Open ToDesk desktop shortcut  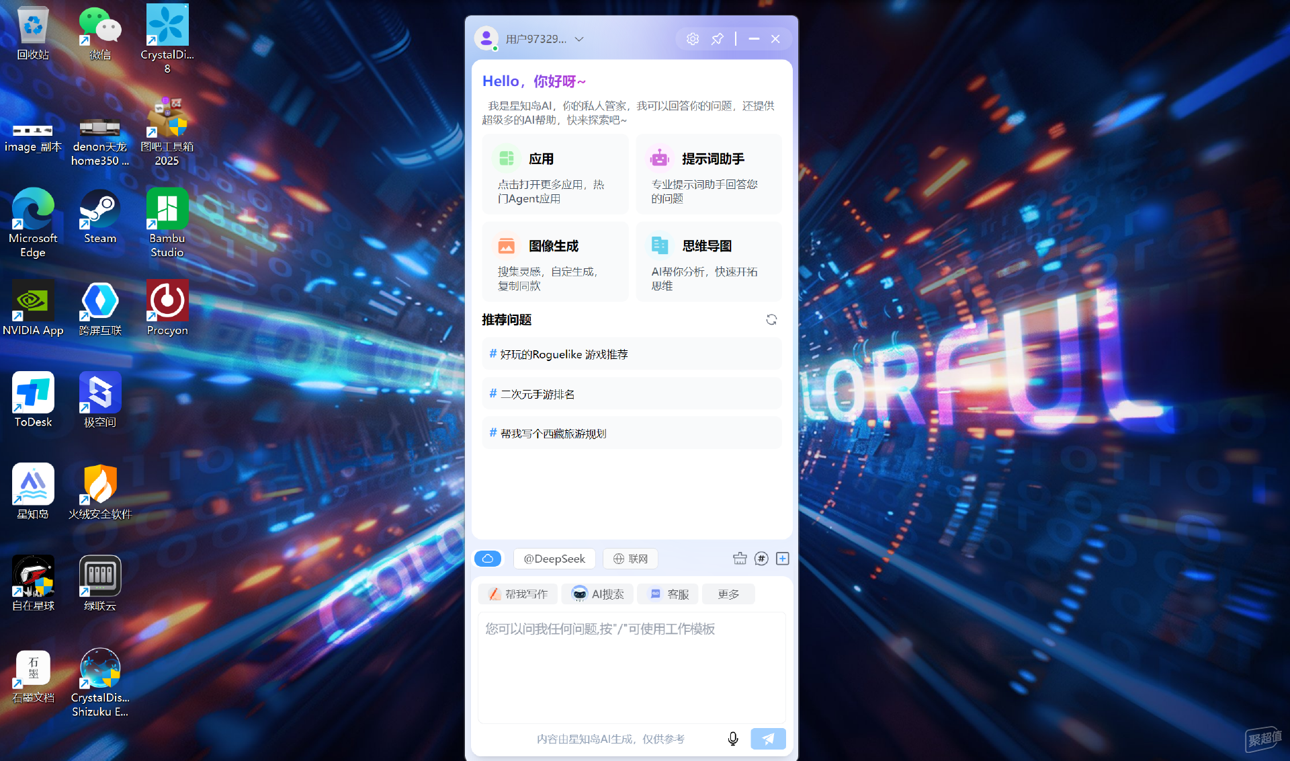33,400
